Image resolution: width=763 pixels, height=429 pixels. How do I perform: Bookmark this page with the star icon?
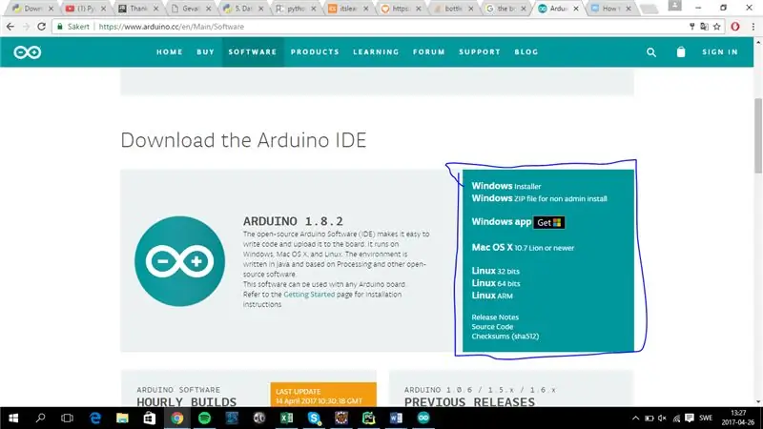717,27
